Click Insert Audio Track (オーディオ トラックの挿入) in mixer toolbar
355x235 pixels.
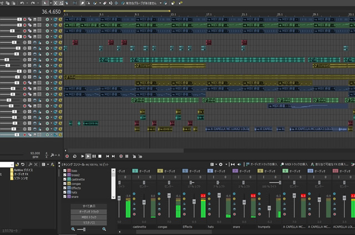coord(261,165)
